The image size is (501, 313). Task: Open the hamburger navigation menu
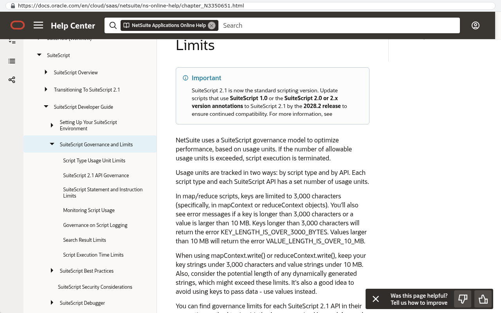tap(38, 25)
